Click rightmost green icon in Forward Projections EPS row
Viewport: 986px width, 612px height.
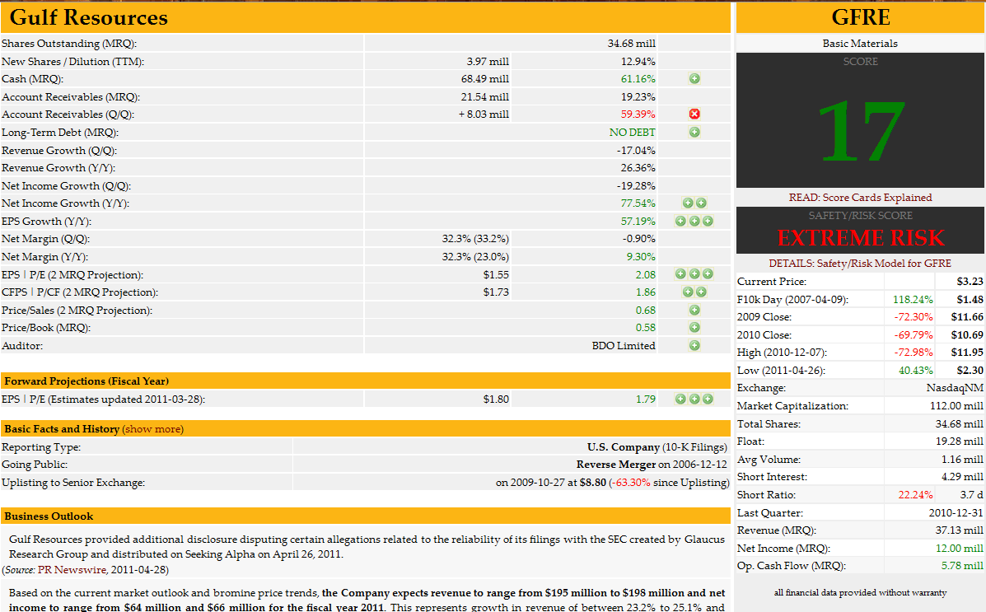pos(708,399)
